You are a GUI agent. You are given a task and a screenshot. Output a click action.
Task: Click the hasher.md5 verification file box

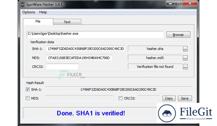[155, 58]
